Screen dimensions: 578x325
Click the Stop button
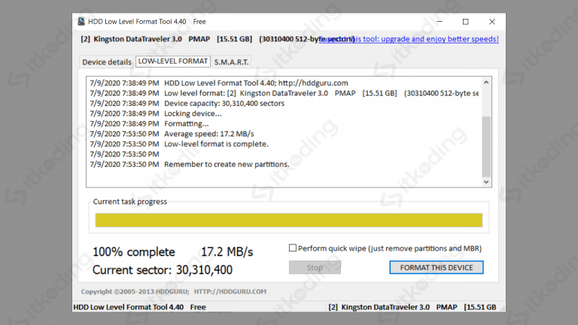tap(315, 268)
